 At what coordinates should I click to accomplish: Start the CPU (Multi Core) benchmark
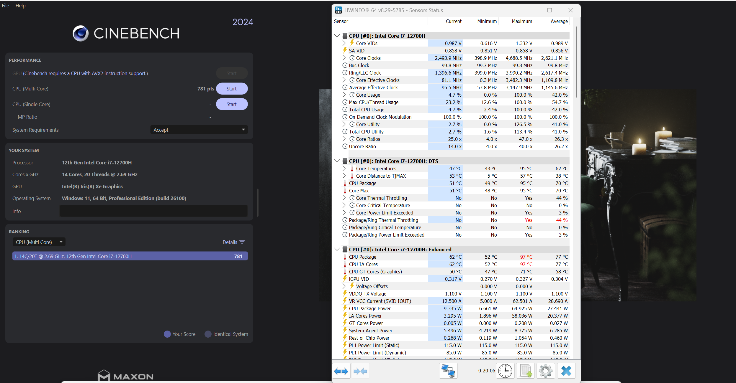point(232,89)
